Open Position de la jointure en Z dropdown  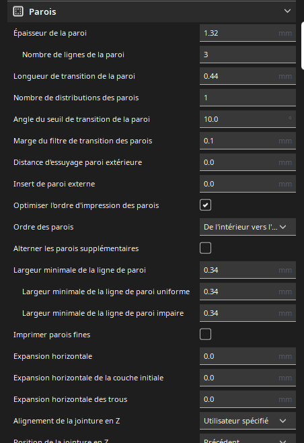point(248,439)
